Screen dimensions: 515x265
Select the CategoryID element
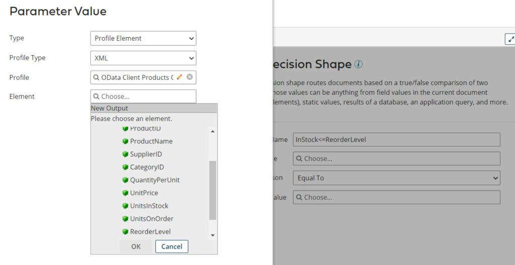(x=147, y=167)
